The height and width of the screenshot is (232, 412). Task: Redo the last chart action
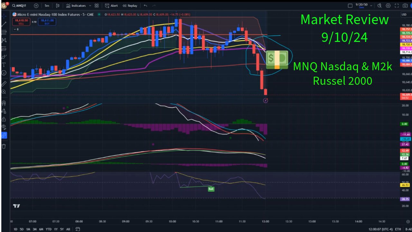pos(154,5)
